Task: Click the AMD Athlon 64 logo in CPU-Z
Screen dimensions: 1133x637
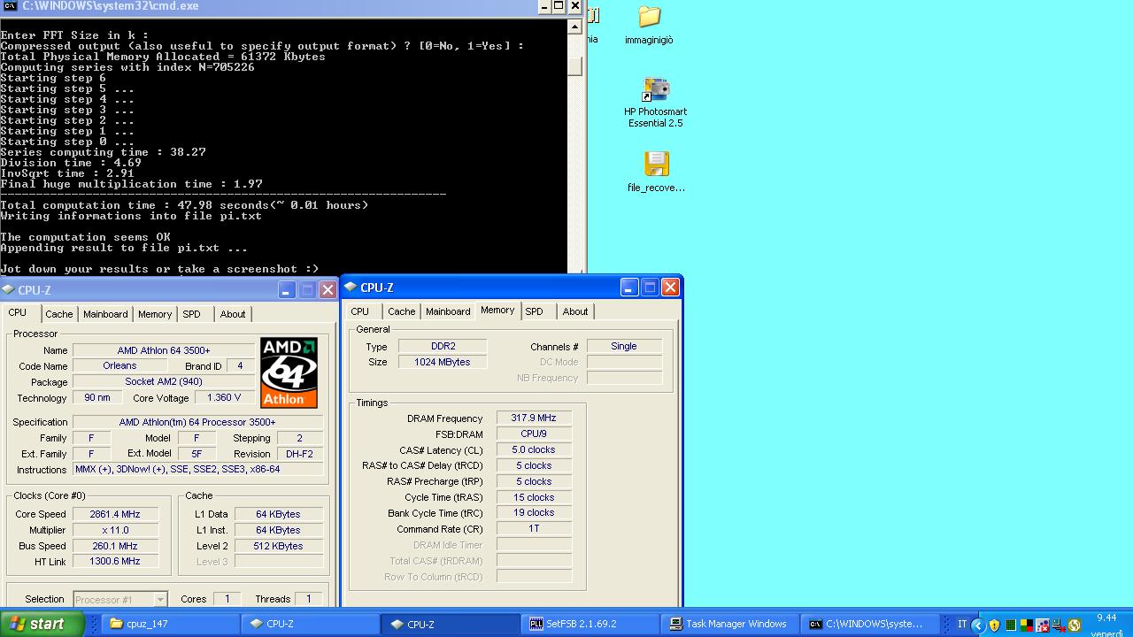Action: tap(289, 372)
